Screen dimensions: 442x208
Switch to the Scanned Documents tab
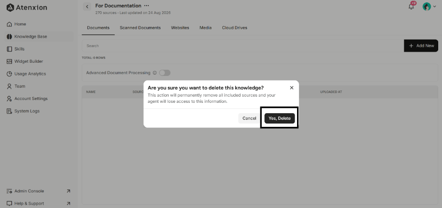click(140, 28)
